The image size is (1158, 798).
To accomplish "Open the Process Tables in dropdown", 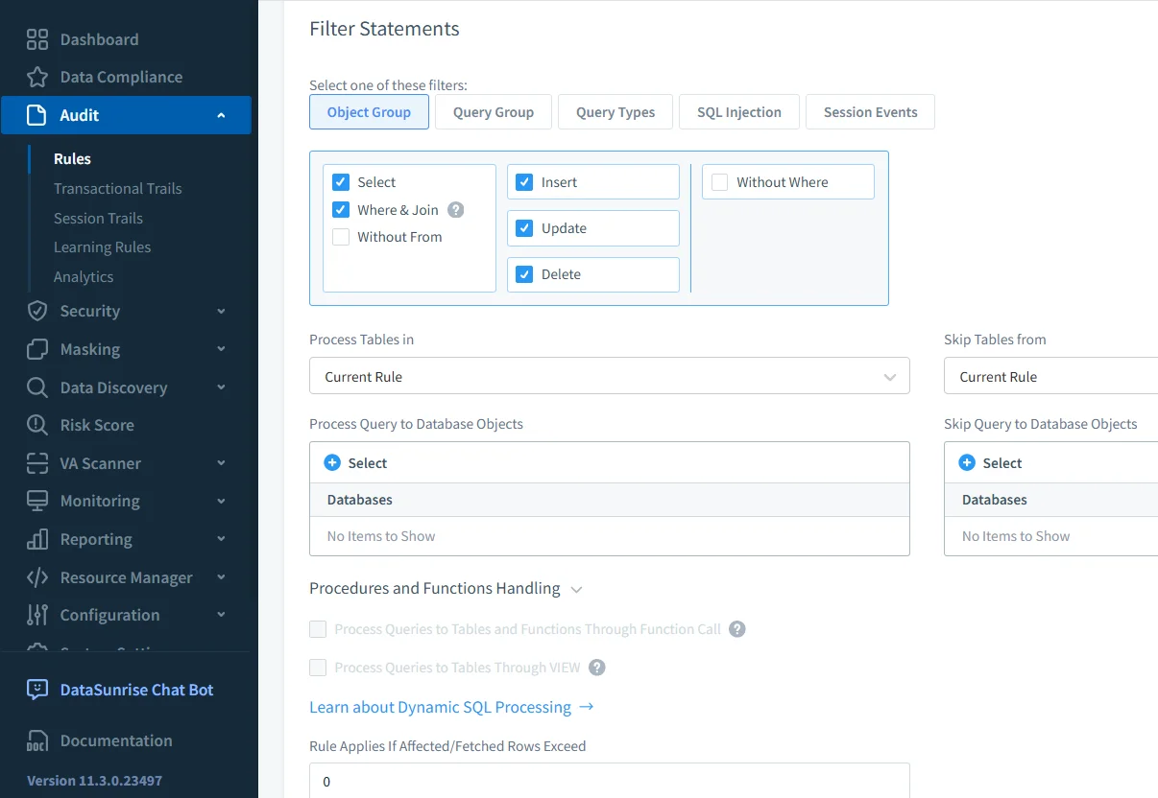I will 609,376.
